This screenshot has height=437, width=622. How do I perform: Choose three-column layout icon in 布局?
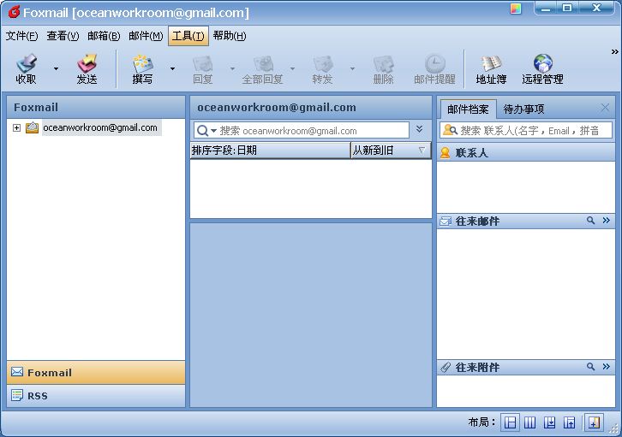point(530,422)
